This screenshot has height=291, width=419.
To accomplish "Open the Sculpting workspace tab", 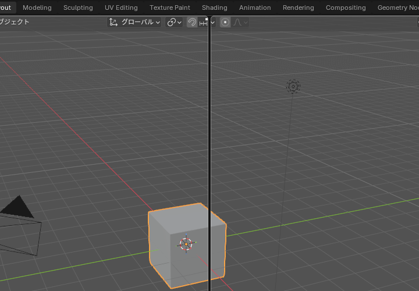I will (78, 8).
